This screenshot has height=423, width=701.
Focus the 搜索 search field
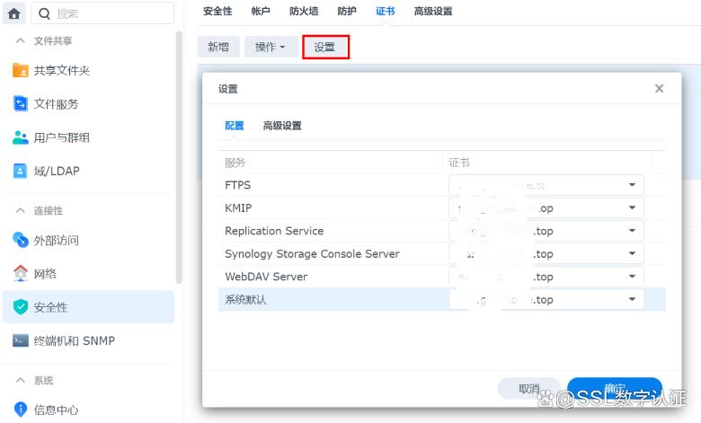[x=102, y=13]
